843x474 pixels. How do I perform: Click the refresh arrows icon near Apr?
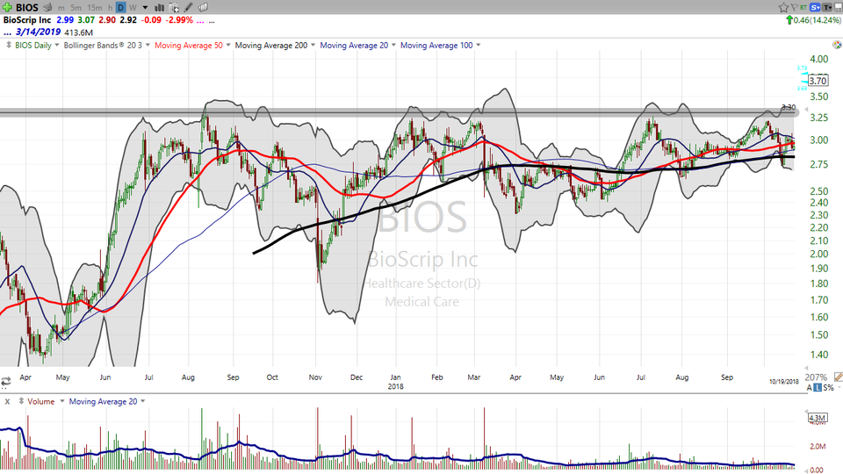click(x=6, y=382)
